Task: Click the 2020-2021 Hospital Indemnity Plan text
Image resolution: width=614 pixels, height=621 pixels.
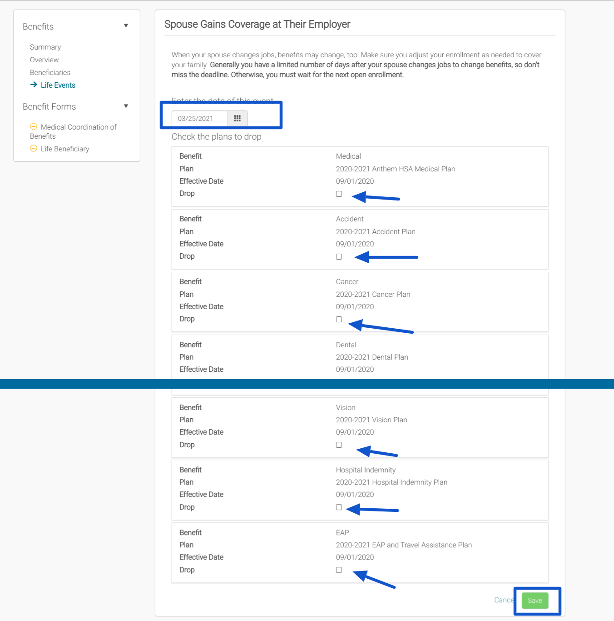Action: [391, 482]
